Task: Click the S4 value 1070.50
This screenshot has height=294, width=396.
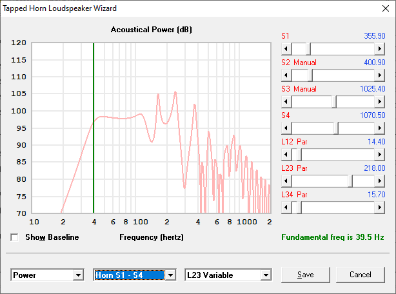Action: 373,115
